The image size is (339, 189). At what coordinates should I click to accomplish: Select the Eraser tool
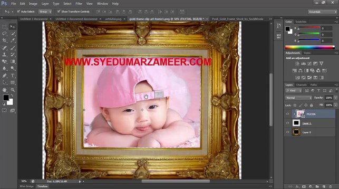click(x=4, y=61)
